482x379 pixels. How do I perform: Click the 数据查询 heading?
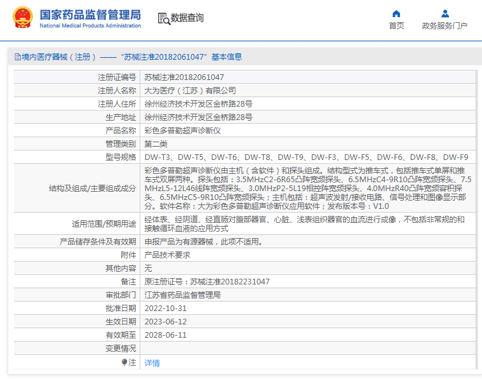[x=187, y=18]
